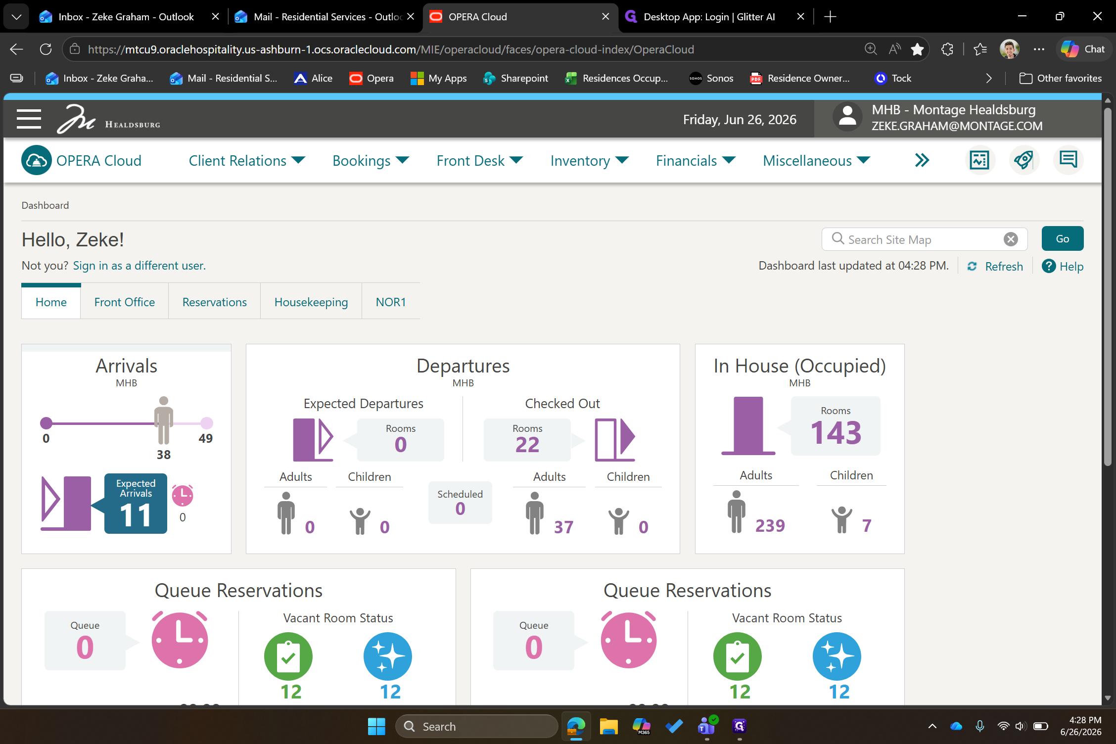The height and width of the screenshot is (744, 1116).
Task: Click the user profile avatar icon
Action: point(847,118)
